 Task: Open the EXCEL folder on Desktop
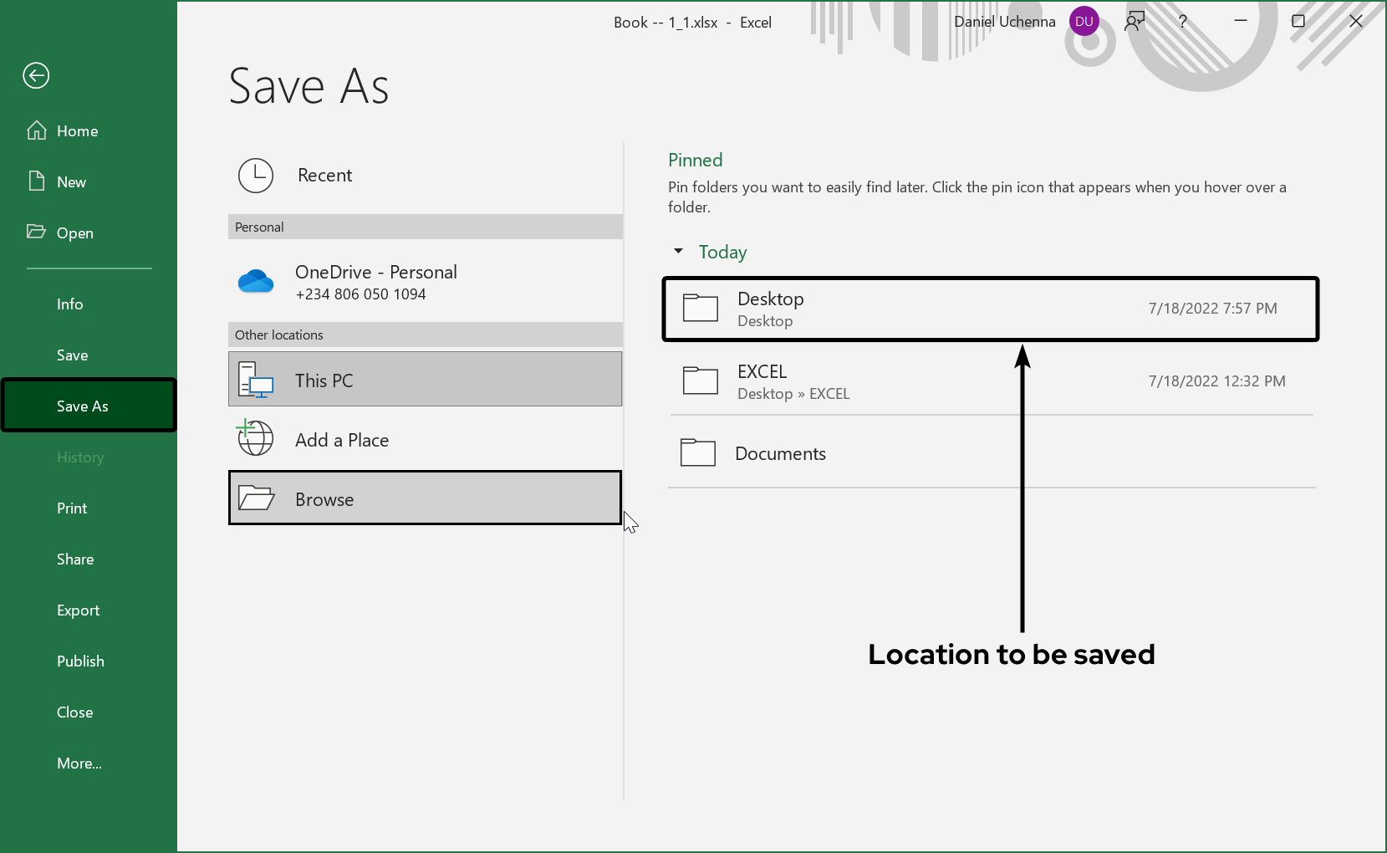[x=990, y=381]
